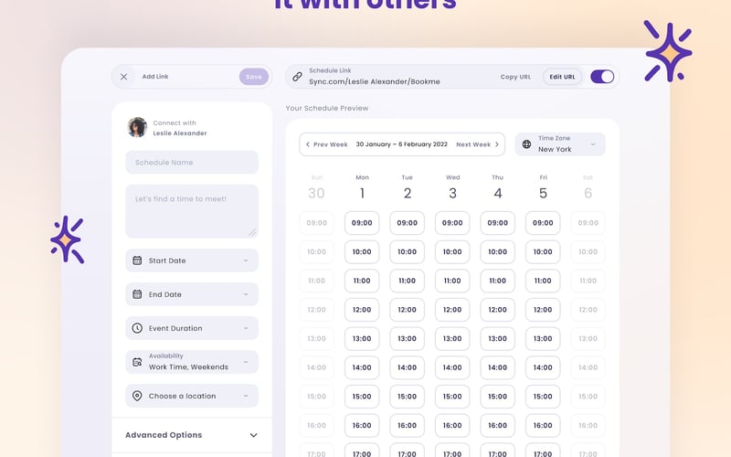Select the Thursday 12:00 time slot
731x457 pixels.
(x=497, y=310)
